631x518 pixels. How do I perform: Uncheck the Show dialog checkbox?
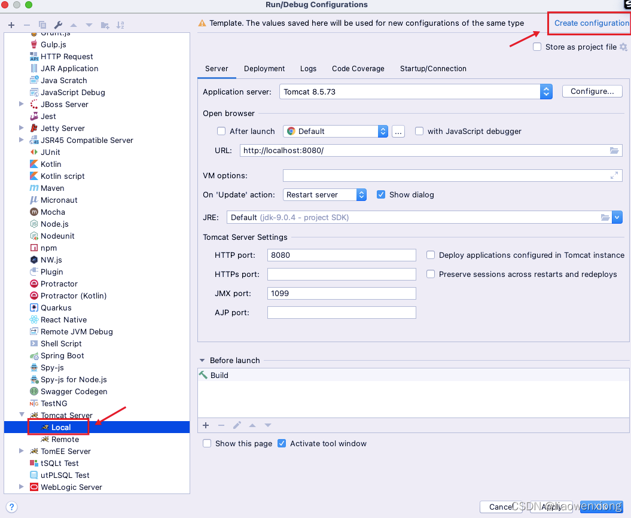[x=380, y=195]
